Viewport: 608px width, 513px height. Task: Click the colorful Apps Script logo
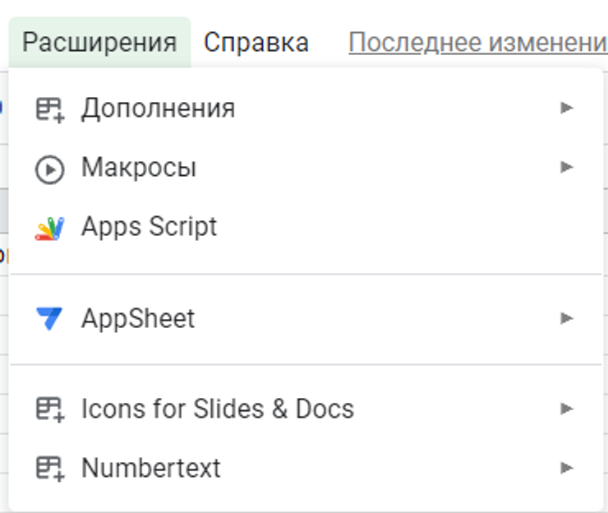(50, 227)
